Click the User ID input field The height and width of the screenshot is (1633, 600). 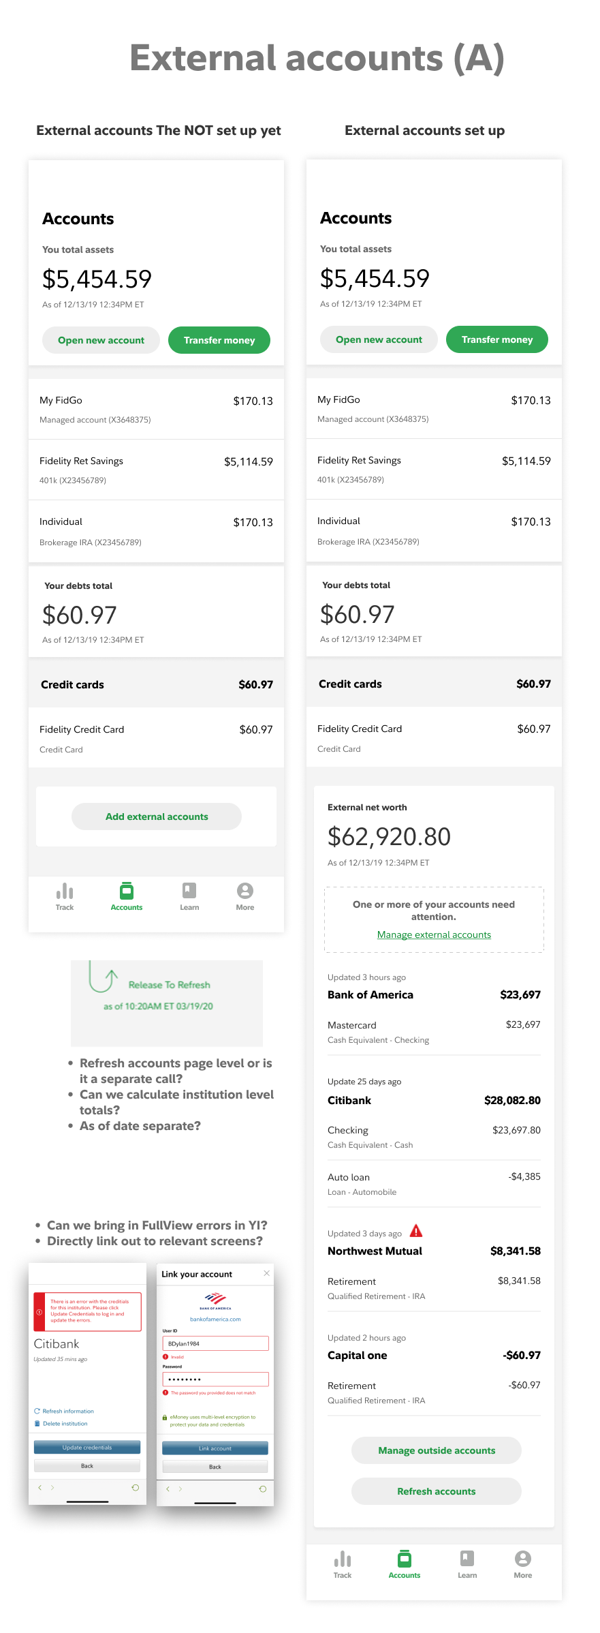tap(215, 1343)
